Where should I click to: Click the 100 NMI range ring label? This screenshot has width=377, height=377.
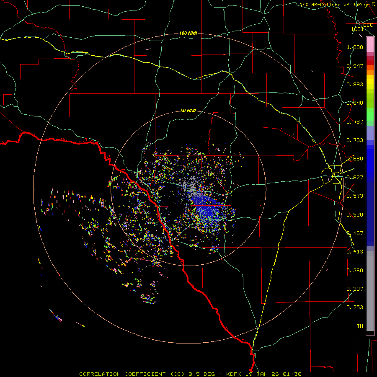(188, 33)
